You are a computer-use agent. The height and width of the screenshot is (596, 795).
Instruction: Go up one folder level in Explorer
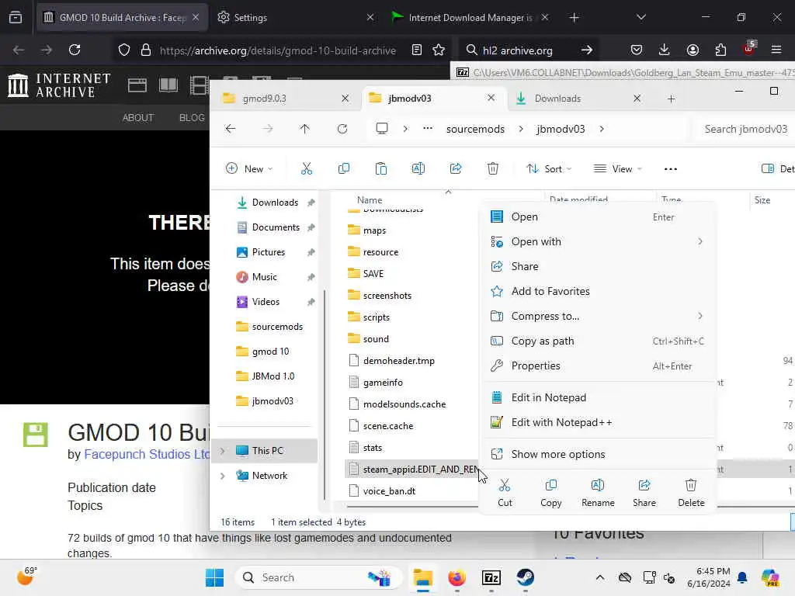coord(304,129)
